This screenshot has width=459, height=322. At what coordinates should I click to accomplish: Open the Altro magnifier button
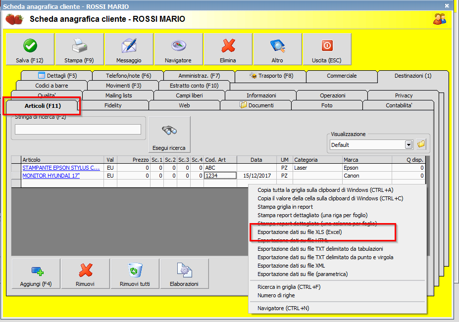pyautogui.click(x=277, y=49)
